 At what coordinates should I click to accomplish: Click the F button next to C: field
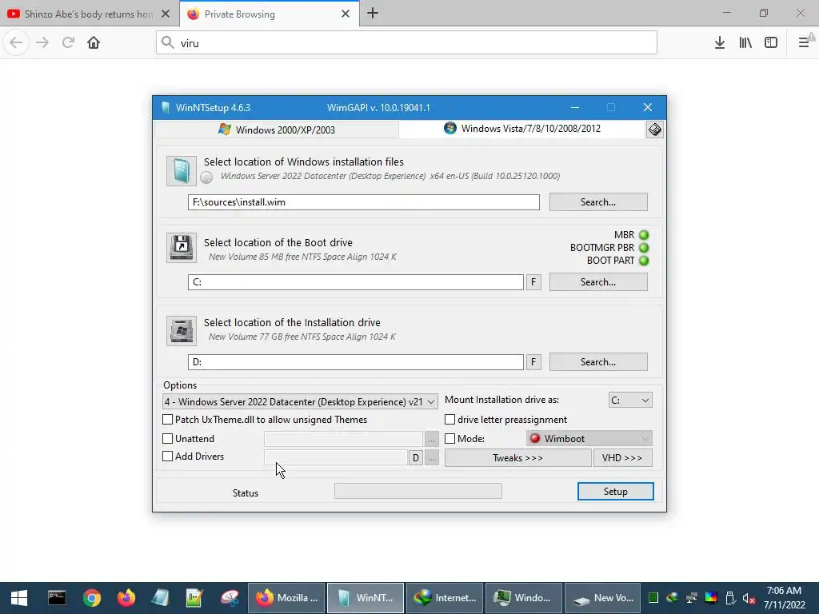[x=533, y=282]
